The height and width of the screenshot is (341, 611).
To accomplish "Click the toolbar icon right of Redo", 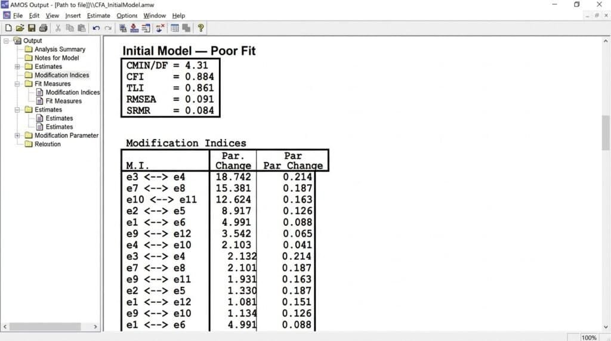I will point(123,28).
